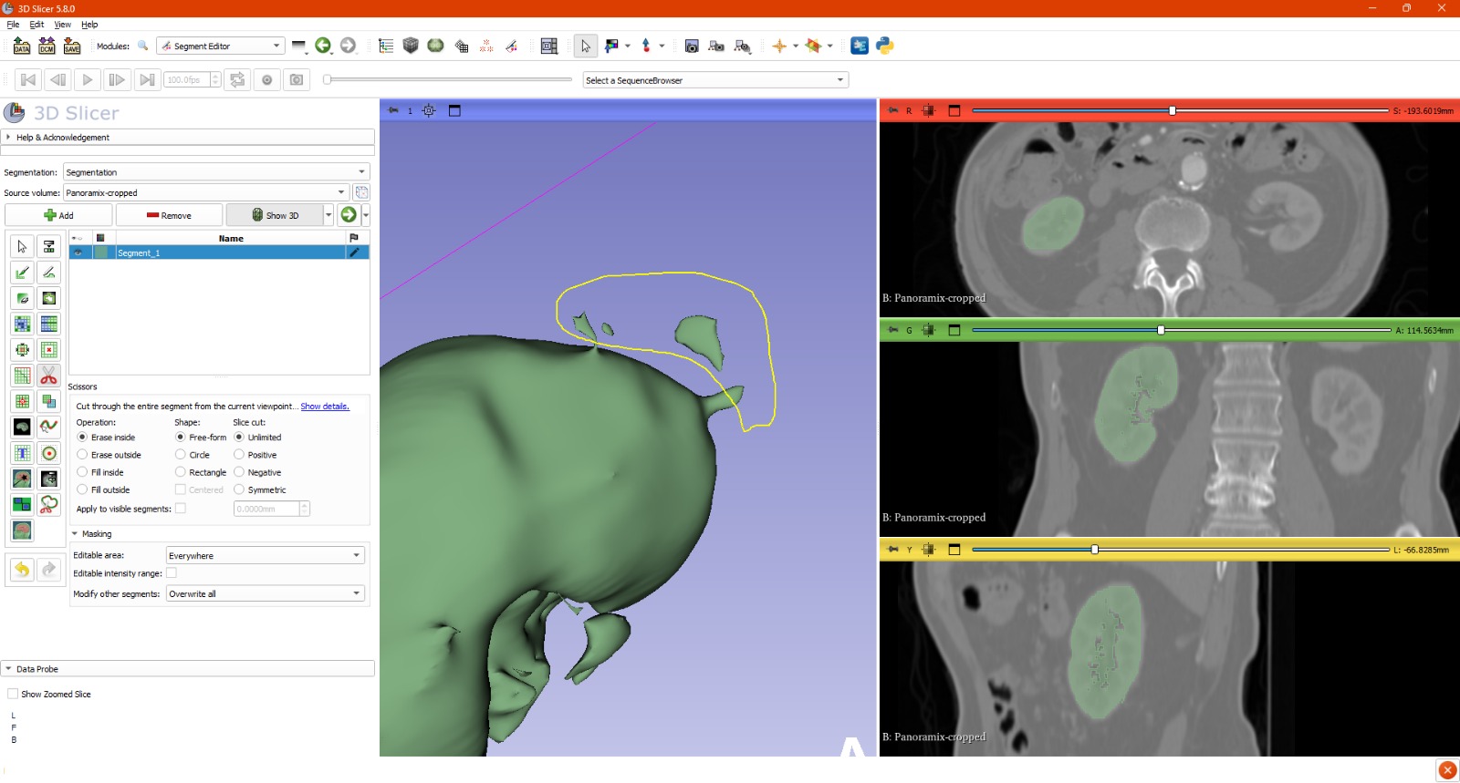This screenshot has height=783, width=1460.
Task: Open the View menu
Action: click(62, 25)
